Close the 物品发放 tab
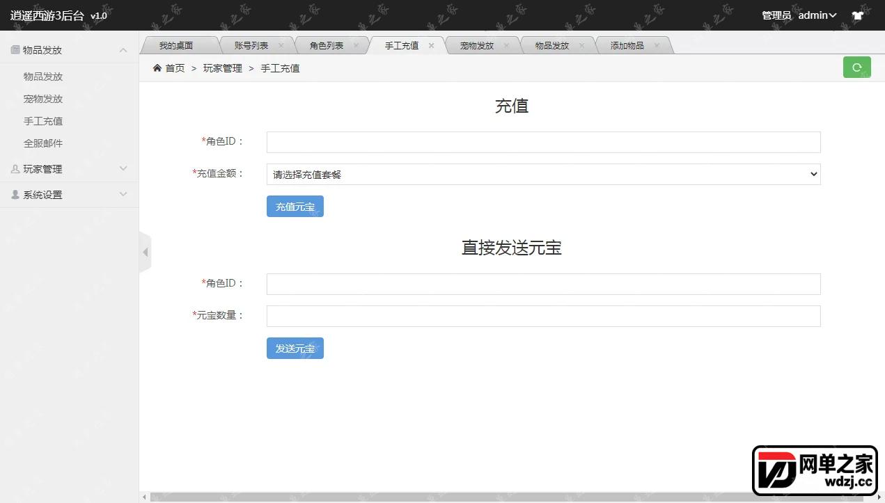Viewport: 885px width, 503px height. [x=581, y=45]
